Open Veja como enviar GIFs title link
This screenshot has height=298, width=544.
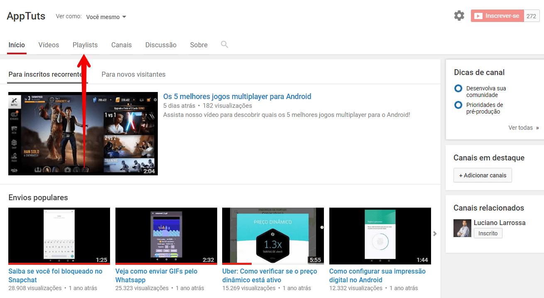click(157, 276)
